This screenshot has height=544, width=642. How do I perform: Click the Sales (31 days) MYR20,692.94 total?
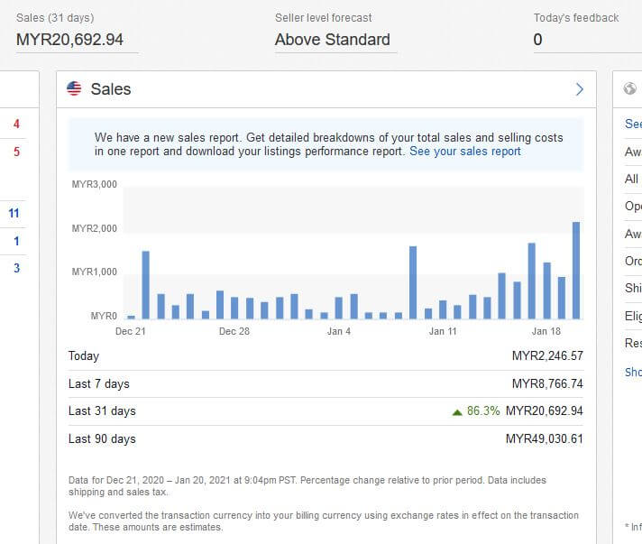(x=69, y=40)
